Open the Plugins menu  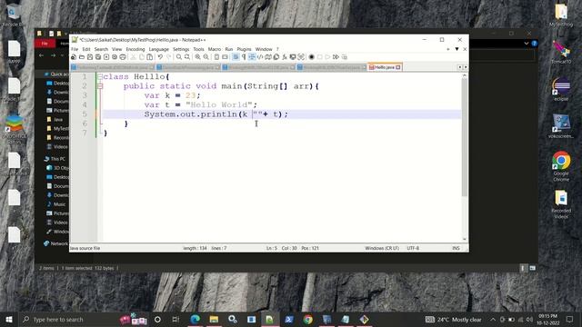point(244,49)
